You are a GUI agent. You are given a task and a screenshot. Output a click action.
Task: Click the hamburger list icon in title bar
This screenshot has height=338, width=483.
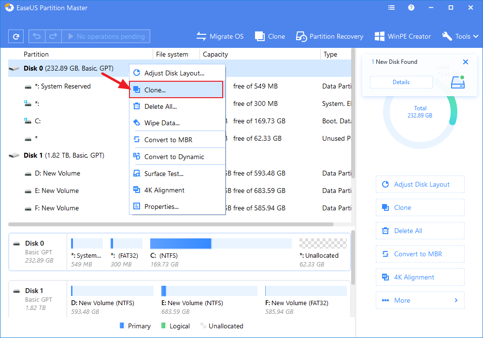pyautogui.click(x=391, y=7)
